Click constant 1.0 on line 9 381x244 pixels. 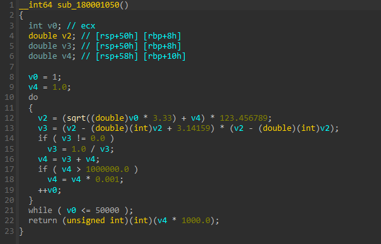click(x=59, y=87)
